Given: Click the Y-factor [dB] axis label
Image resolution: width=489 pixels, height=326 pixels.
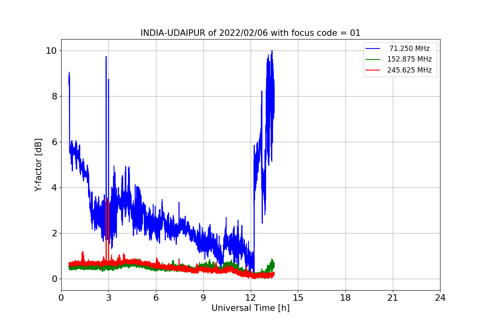Looking at the screenshot, I should click(38, 165).
